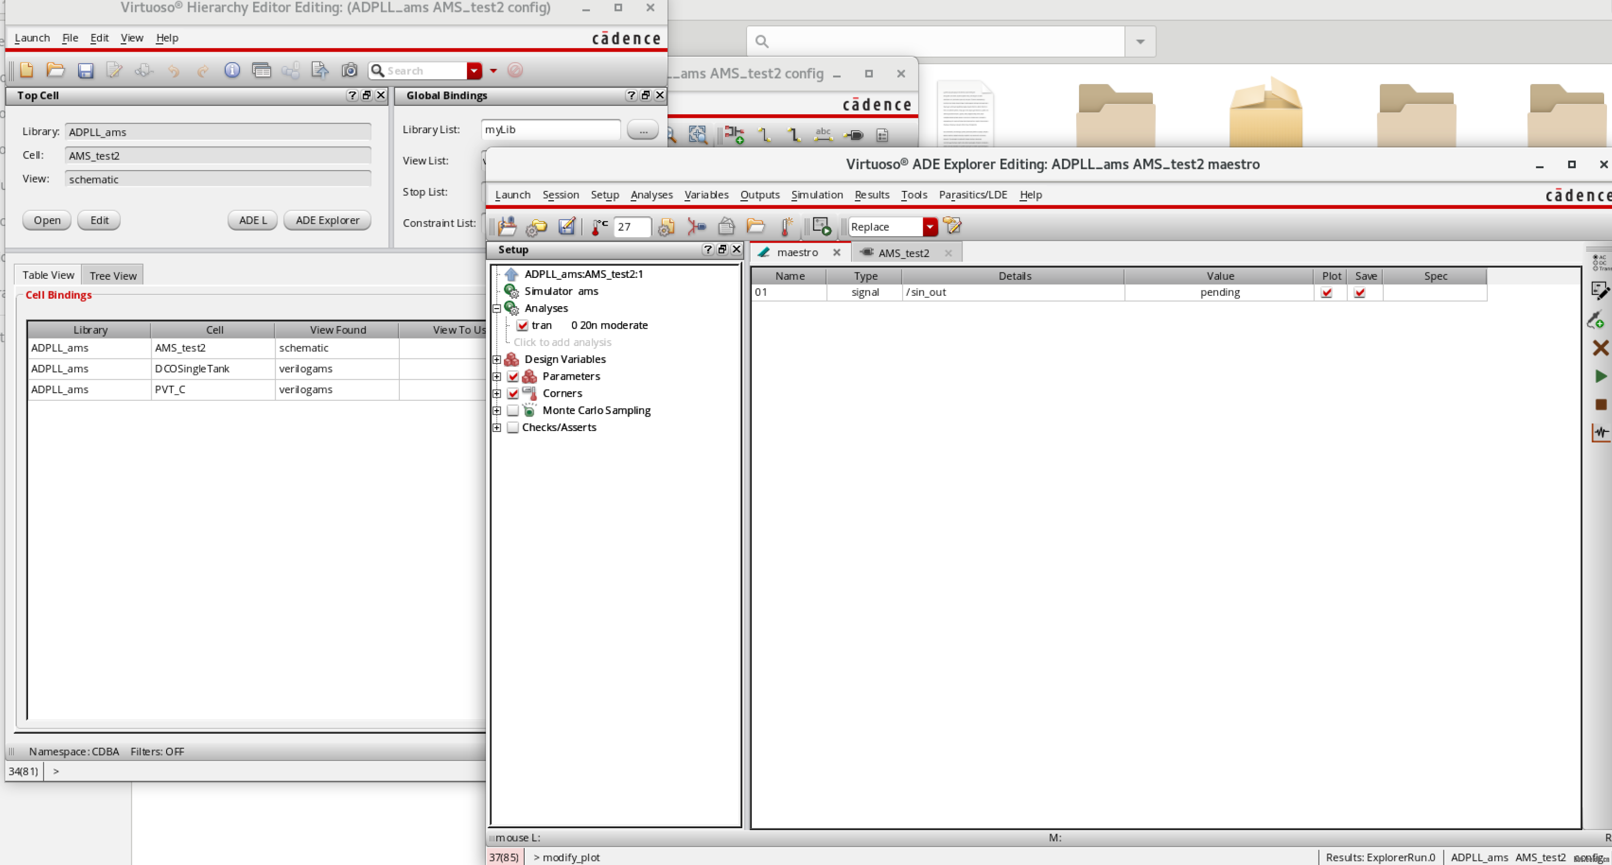This screenshot has height=865, width=1612.
Task: Switch to AMS_test2 tab
Action: tap(903, 253)
